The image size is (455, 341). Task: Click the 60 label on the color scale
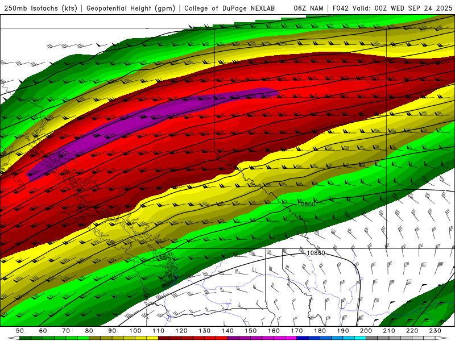tap(43, 331)
